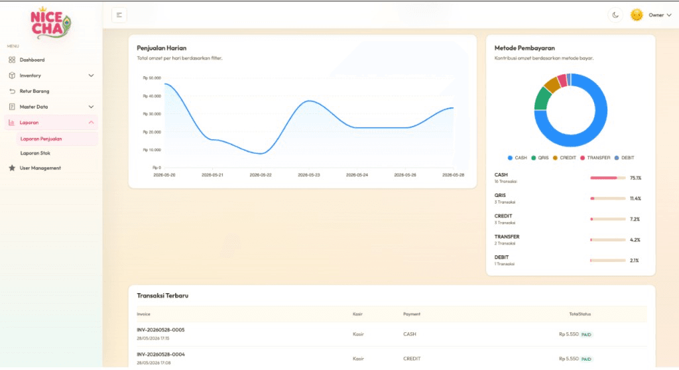Screen dimensions: 679x370
Task: Click the Kasir column header
Action: pos(357,314)
